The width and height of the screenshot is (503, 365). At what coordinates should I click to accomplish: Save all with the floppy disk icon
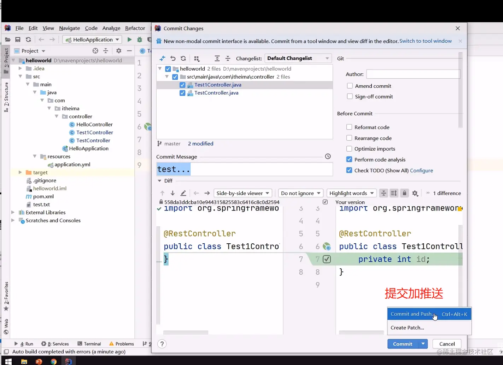(x=18, y=40)
